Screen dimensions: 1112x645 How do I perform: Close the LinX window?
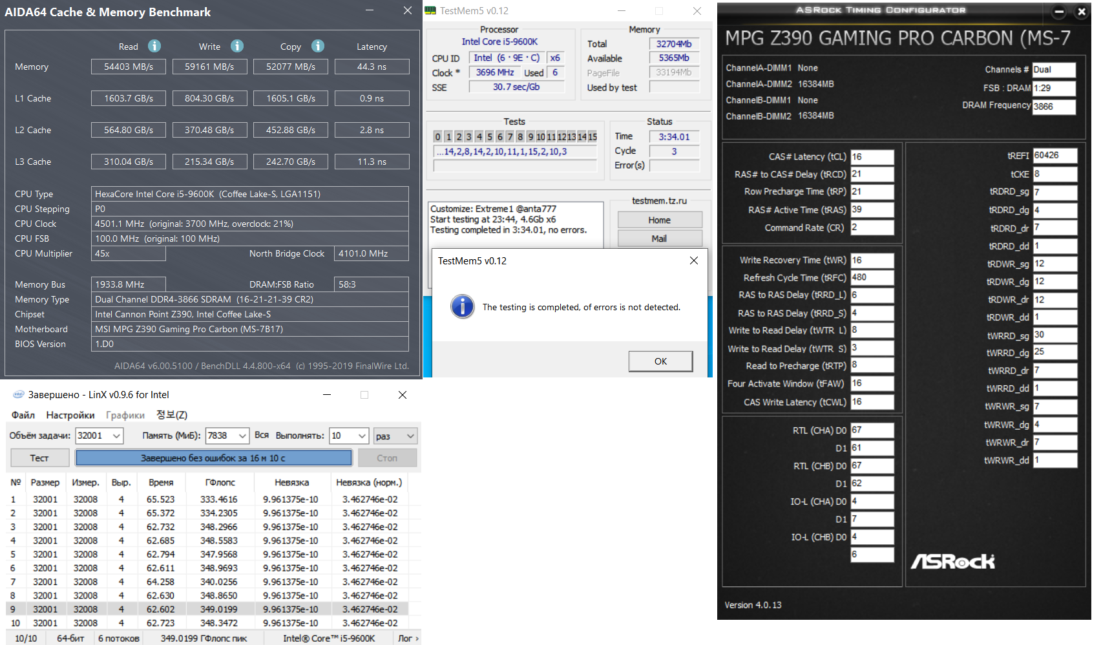tap(403, 395)
